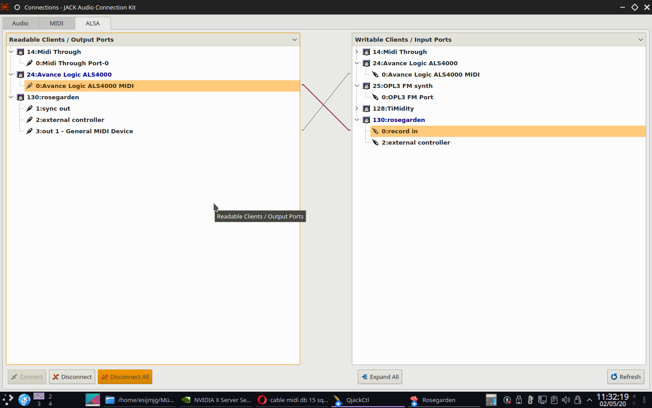This screenshot has width=652, height=408.
Task: Switch to the MIDI tab
Action: [x=57, y=23]
